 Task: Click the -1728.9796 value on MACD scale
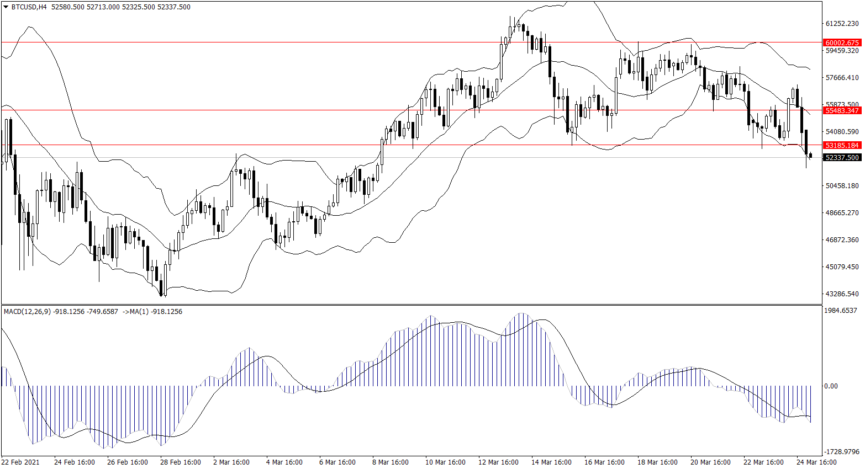tap(841, 451)
